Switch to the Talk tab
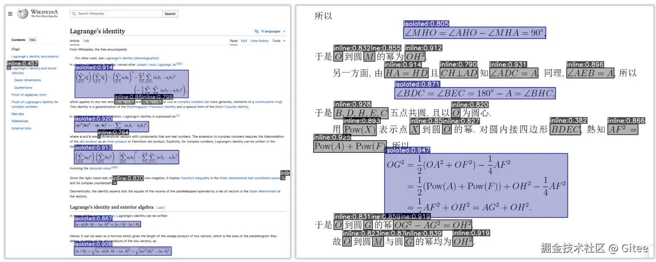The height and width of the screenshot is (262, 656). click(86, 41)
